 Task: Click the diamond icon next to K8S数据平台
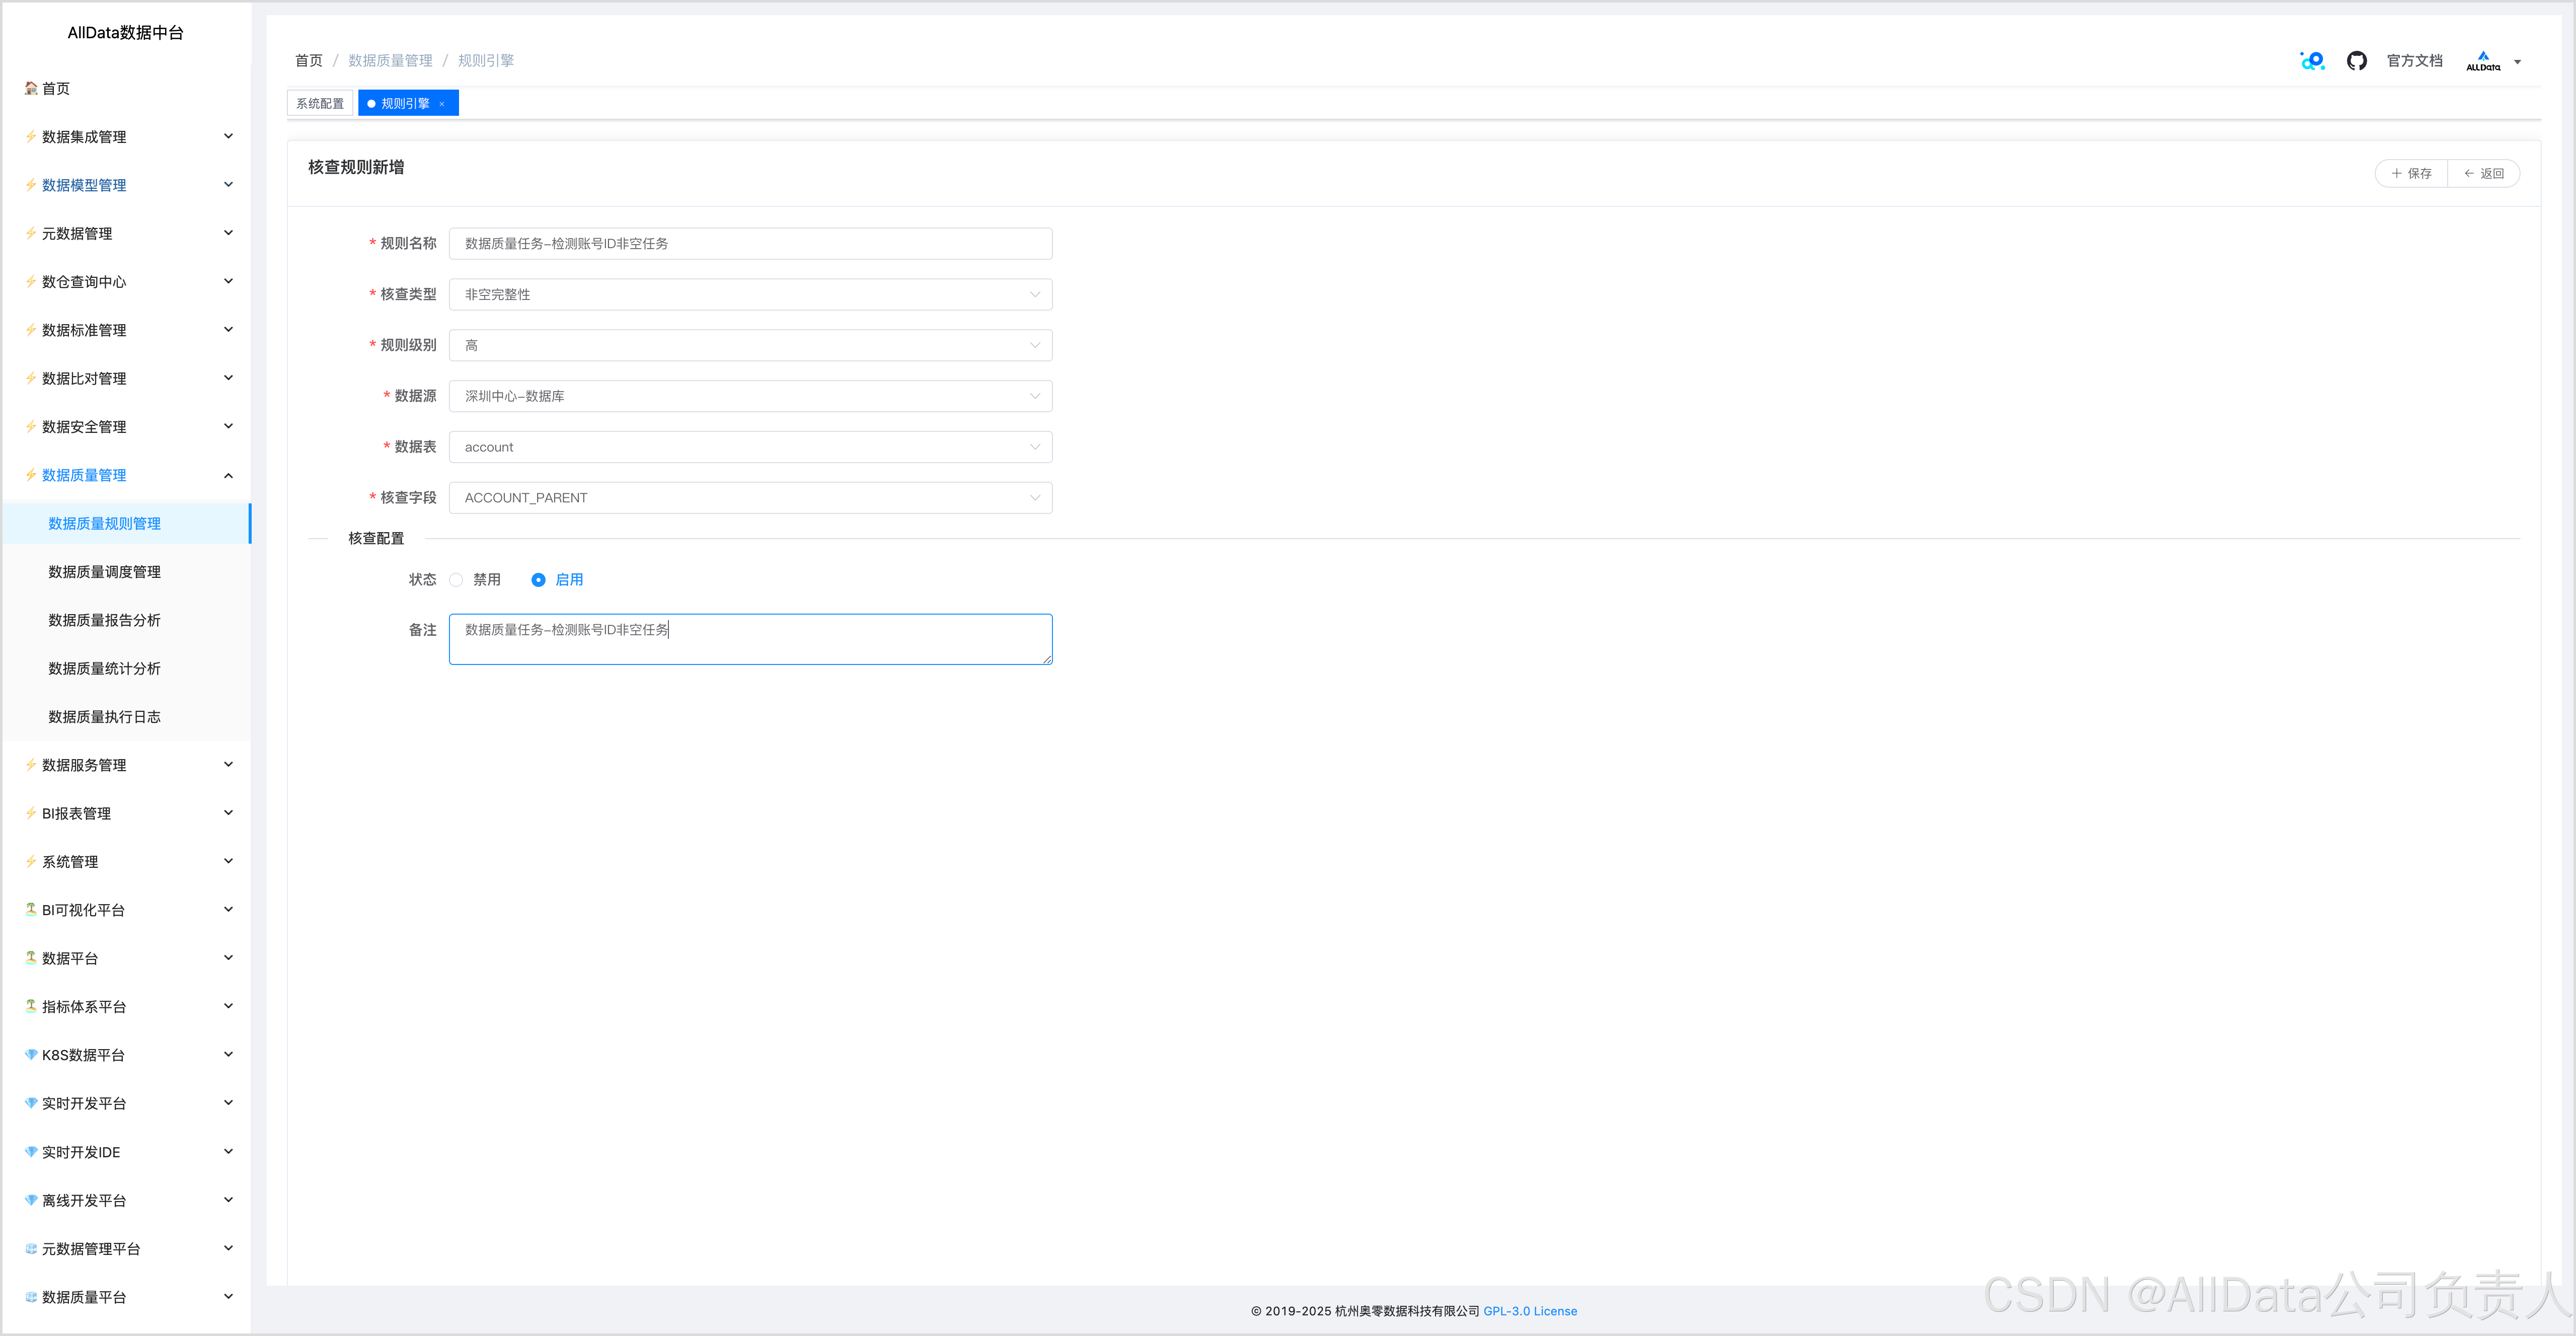(31, 1055)
